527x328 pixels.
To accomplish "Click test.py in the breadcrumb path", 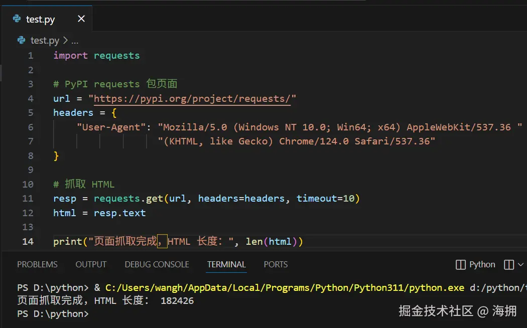I will 45,41.
